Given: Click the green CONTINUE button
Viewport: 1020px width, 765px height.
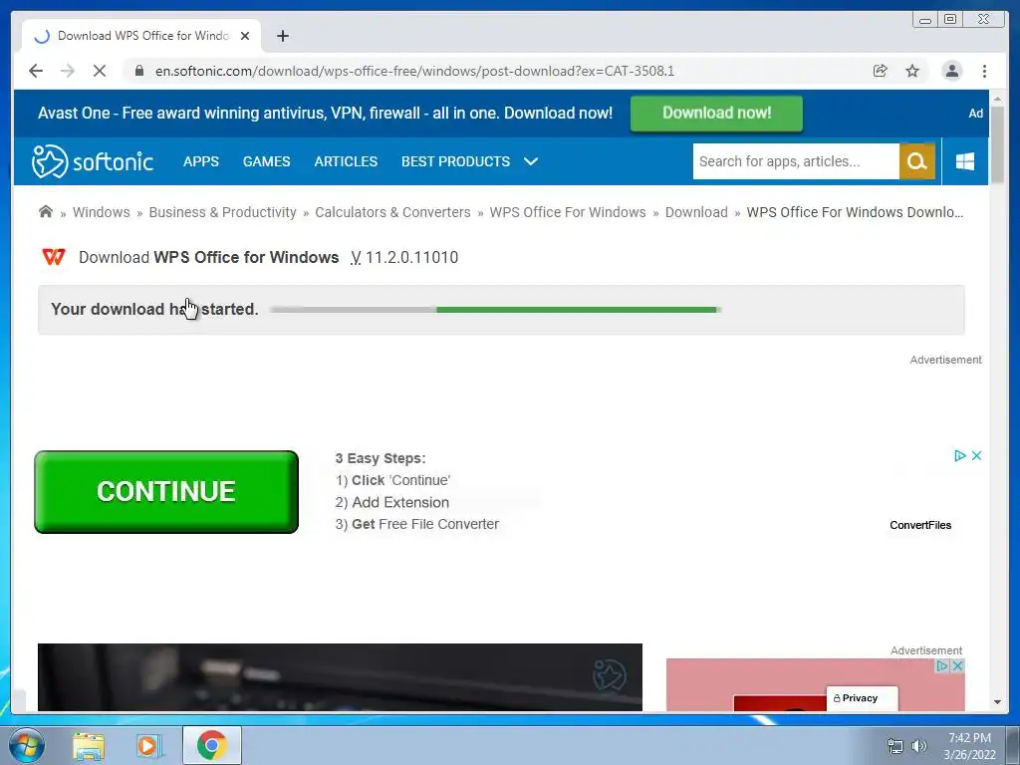Looking at the screenshot, I should click(x=166, y=492).
